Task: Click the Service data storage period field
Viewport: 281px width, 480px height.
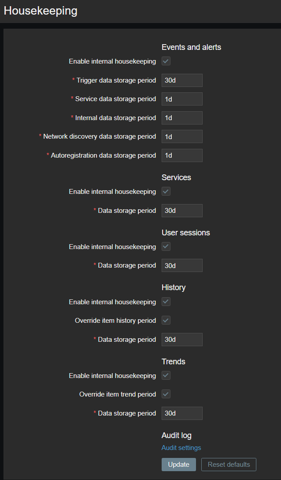Action: [182, 99]
